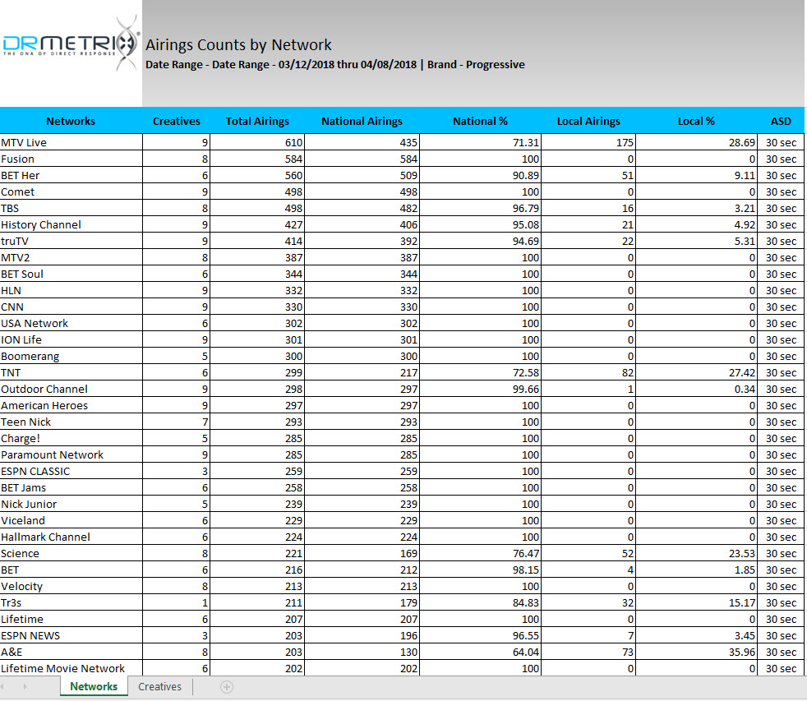Screen dimensions: 807x701
Task: Add a new sheet with the plus button
Action: (227, 686)
